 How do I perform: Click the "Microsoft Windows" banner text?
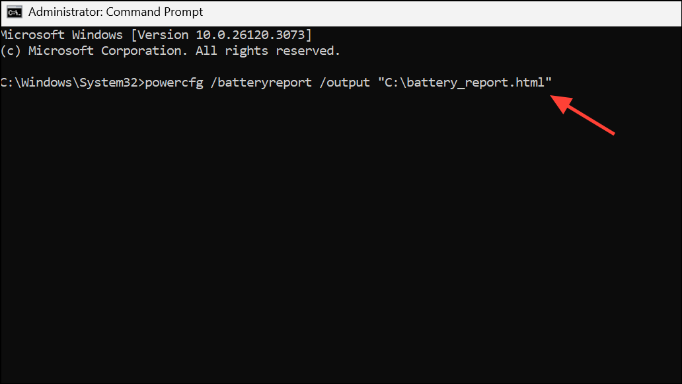tap(61, 35)
